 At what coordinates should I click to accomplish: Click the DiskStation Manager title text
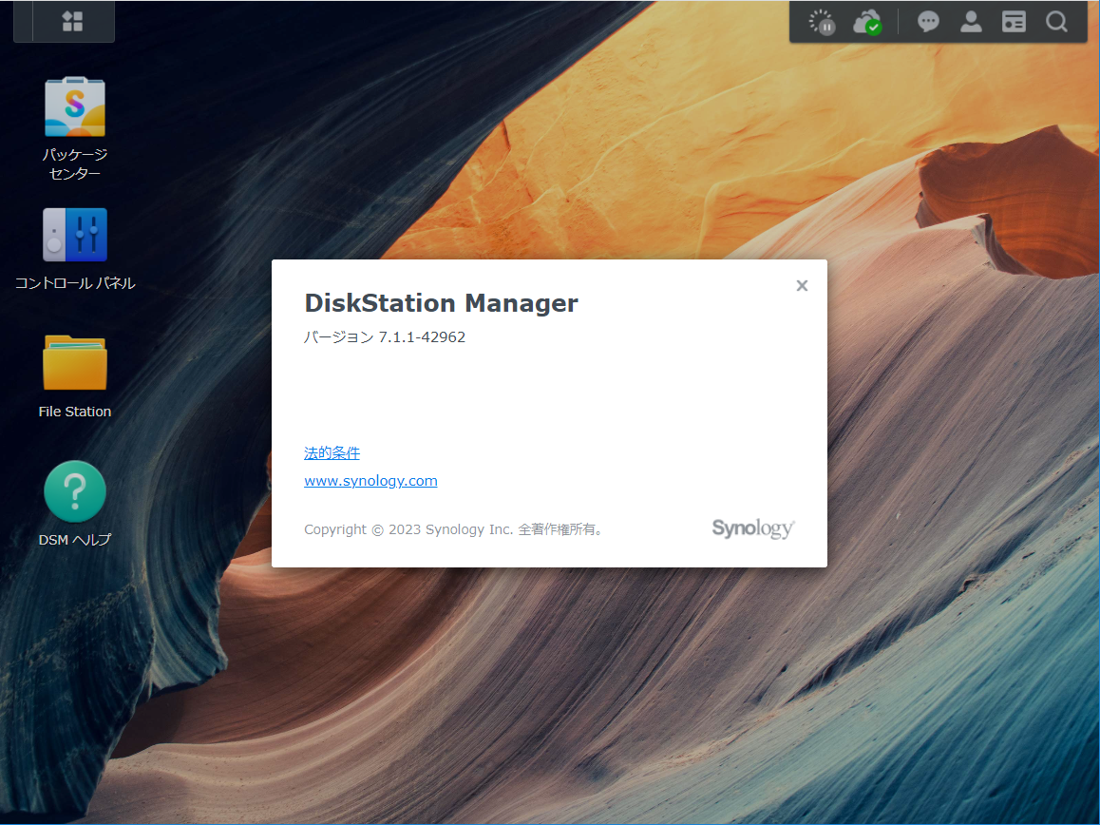coord(442,302)
